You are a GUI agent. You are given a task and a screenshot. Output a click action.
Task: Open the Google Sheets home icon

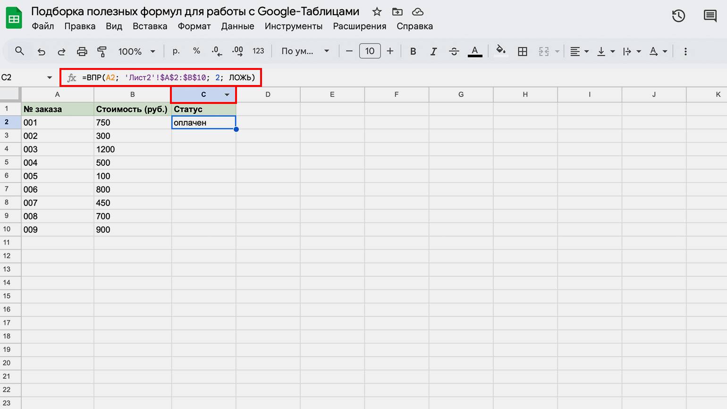pos(14,18)
